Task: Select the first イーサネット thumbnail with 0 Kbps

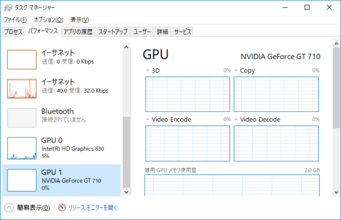Action: tap(22, 60)
